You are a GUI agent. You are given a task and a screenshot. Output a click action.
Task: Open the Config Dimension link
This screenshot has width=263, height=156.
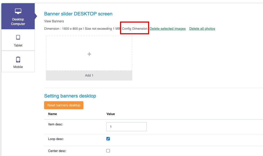point(134,29)
